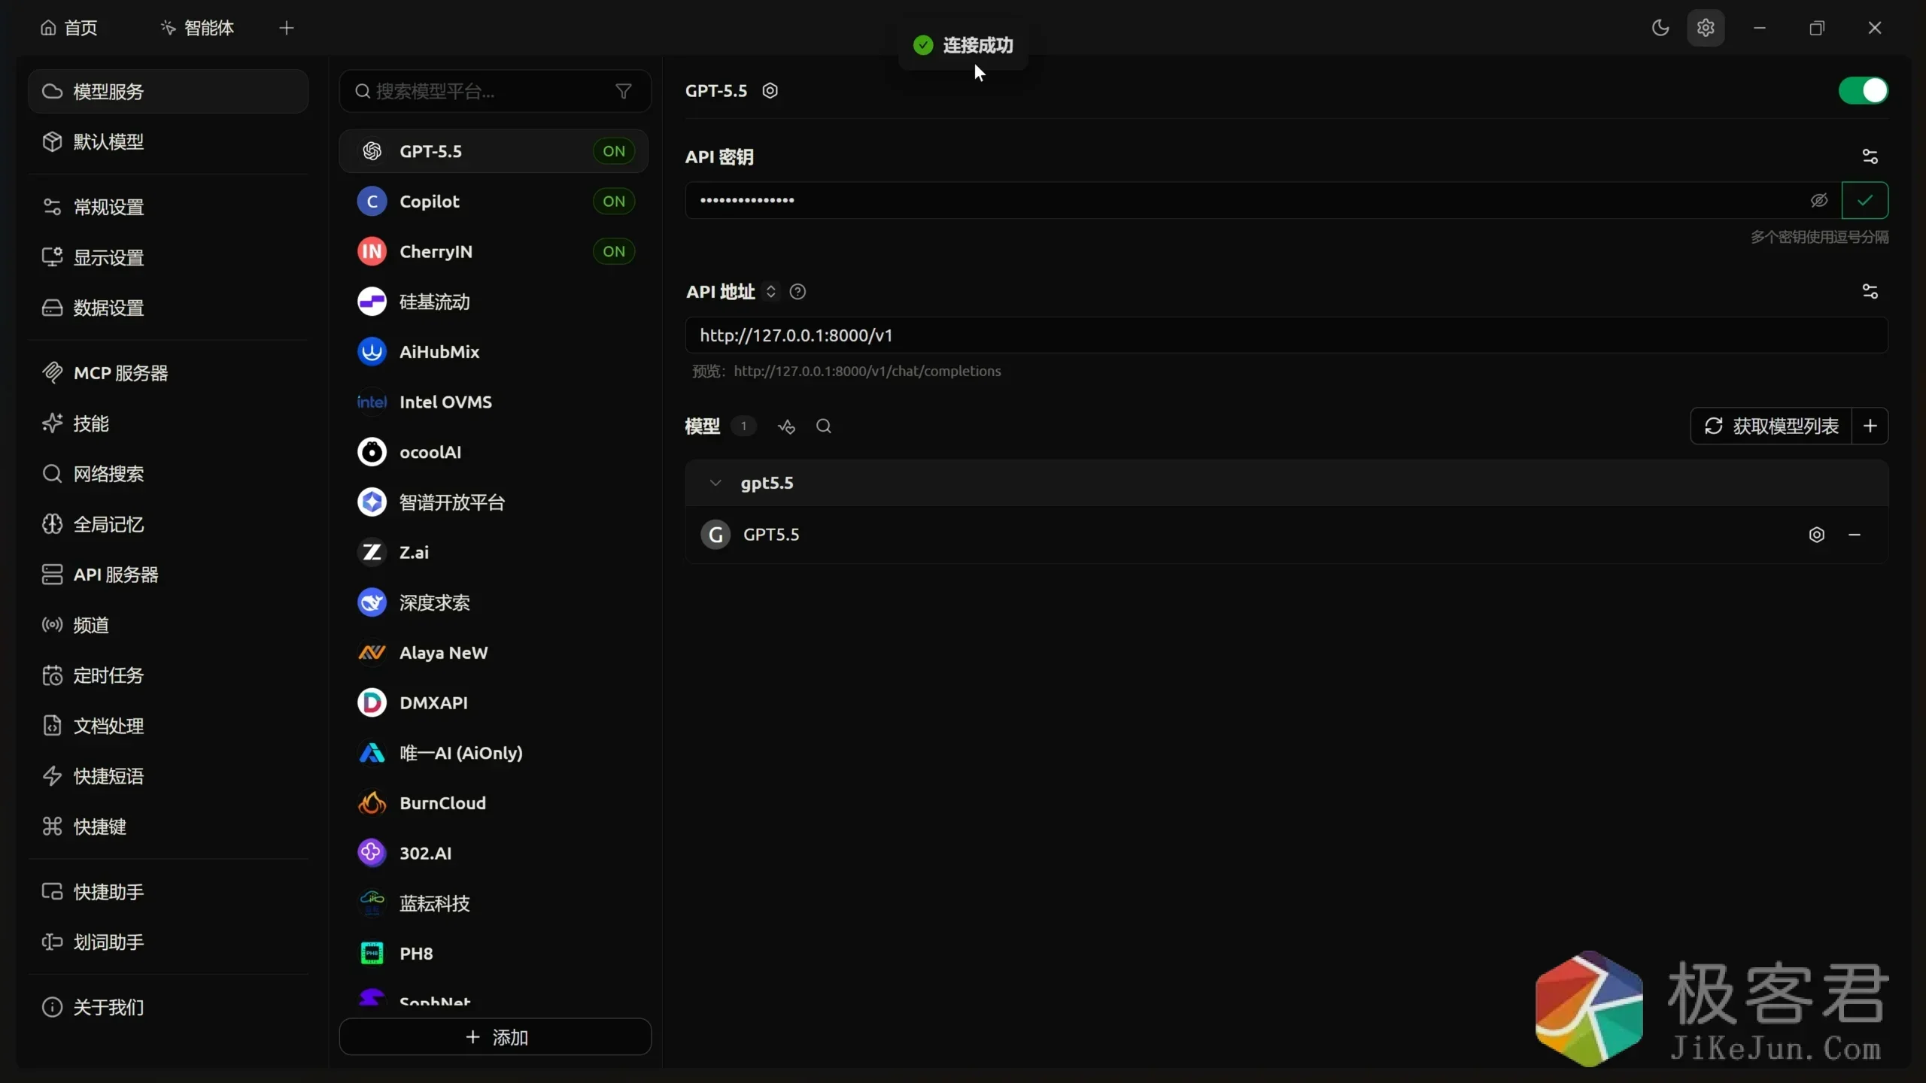Image resolution: width=1926 pixels, height=1083 pixels.
Task: Open GPT5.5 model settings gear
Action: point(1816,535)
